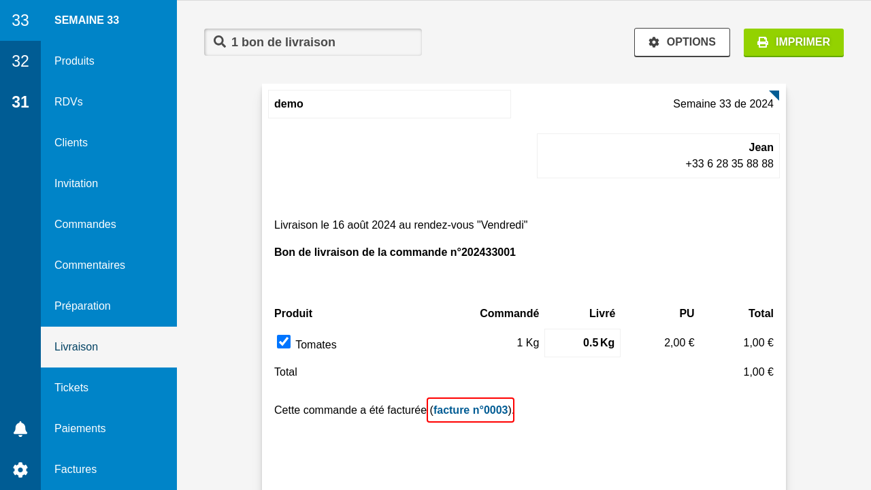Go to the RDVs section
Viewport: 871px width, 490px height.
[x=69, y=102]
